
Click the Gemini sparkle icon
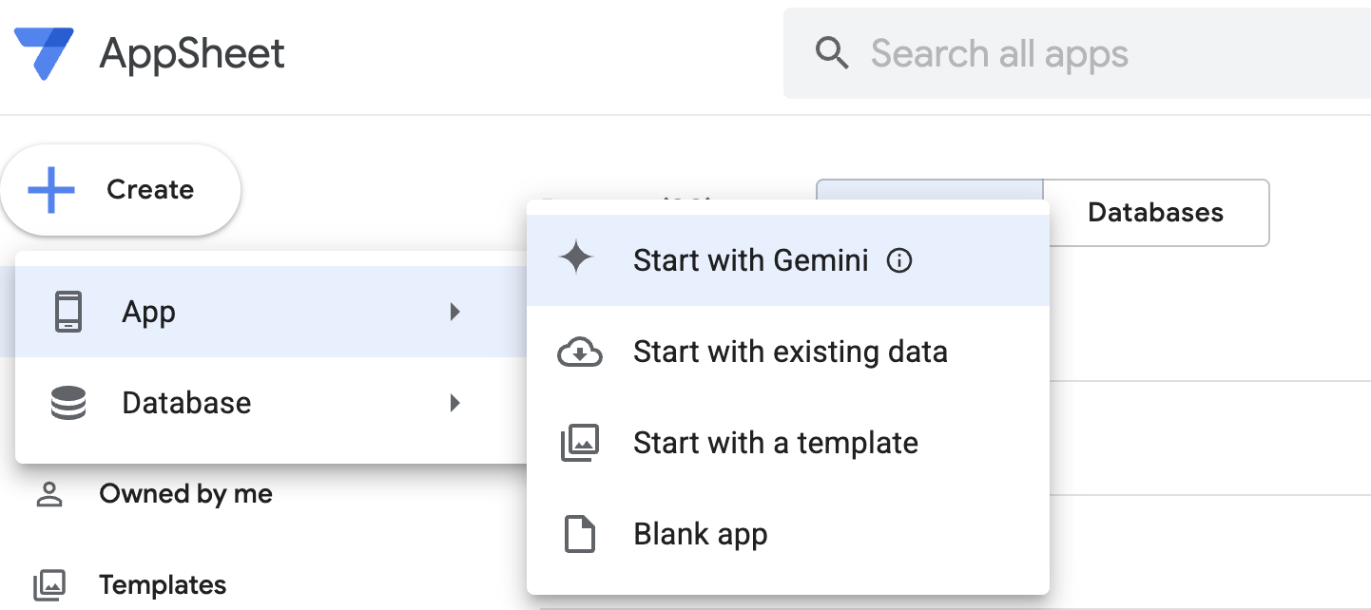[x=576, y=259]
